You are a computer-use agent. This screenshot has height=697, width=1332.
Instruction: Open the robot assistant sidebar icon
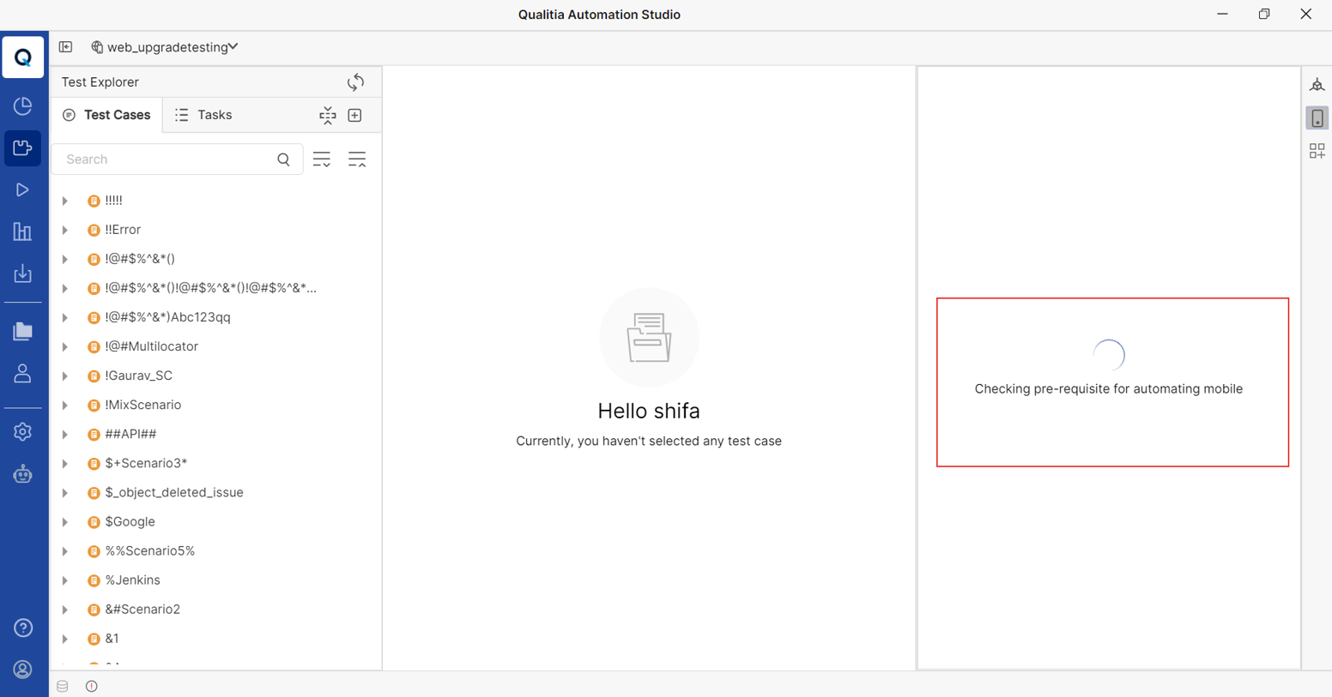[x=23, y=473]
